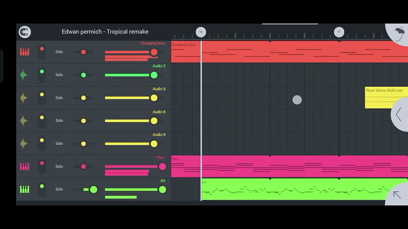Click the Air volume slider handle
Image resolution: width=408 pixels, height=229 pixels.
[162, 190]
